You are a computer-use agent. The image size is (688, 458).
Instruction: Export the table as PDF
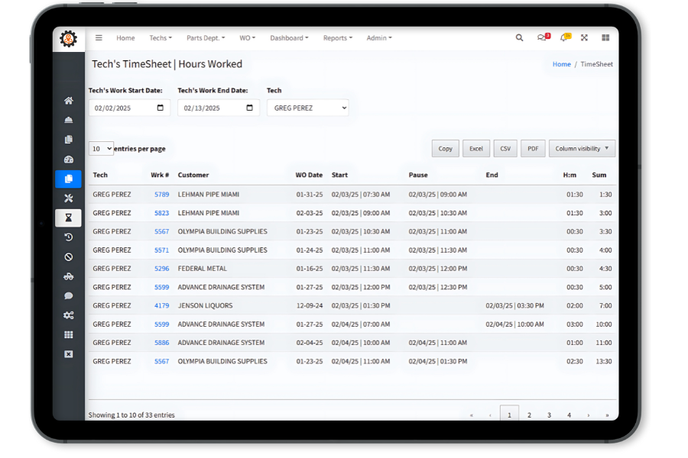[533, 149]
